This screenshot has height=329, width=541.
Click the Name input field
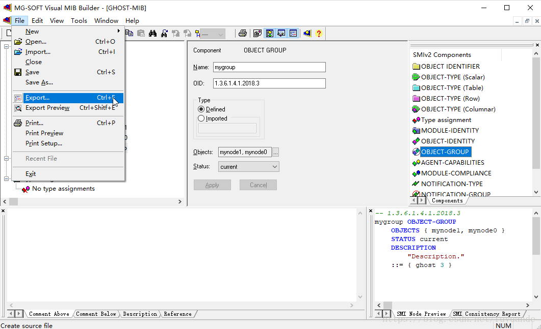click(269, 67)
